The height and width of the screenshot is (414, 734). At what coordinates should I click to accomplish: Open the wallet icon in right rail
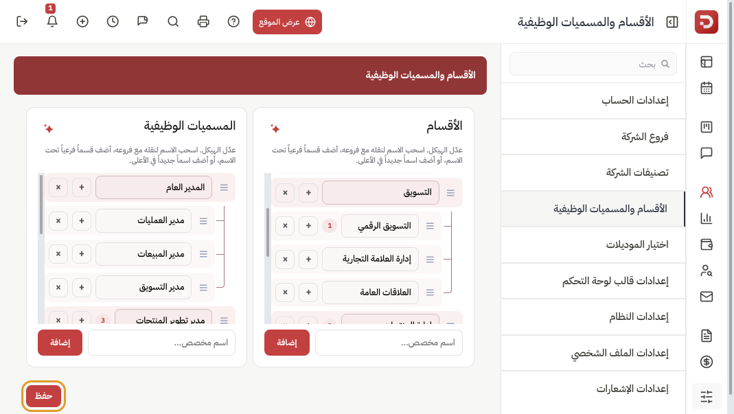[x=707, y=244]
